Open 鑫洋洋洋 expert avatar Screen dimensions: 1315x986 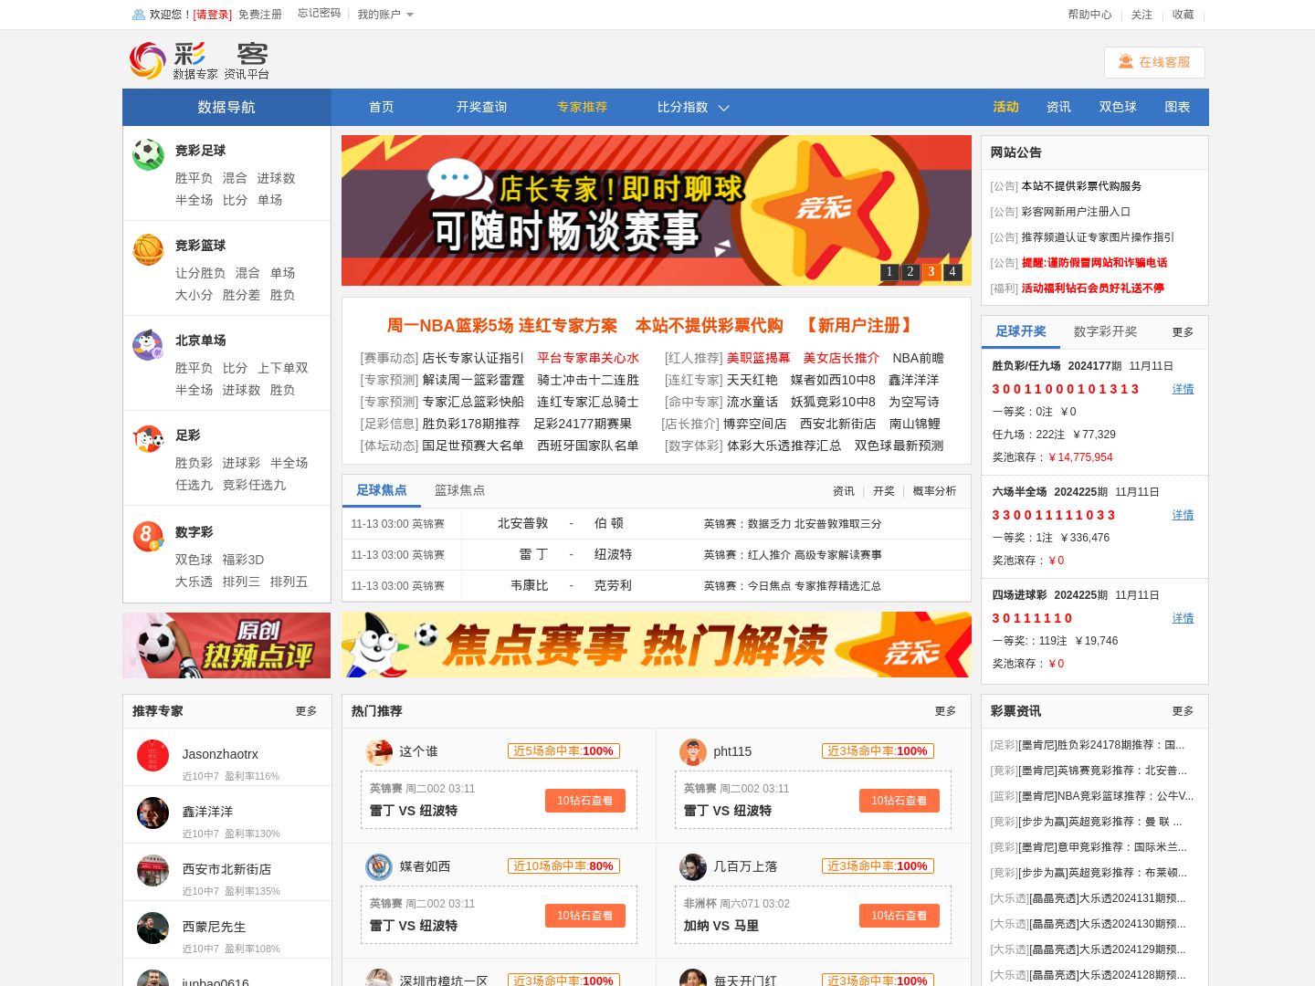click(x=153, y=813)
